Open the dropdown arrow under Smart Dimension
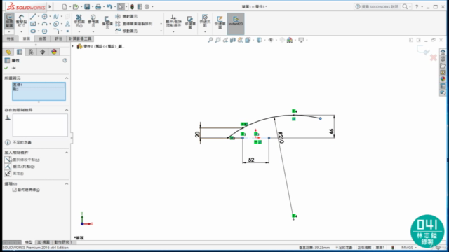 [21, 31]
